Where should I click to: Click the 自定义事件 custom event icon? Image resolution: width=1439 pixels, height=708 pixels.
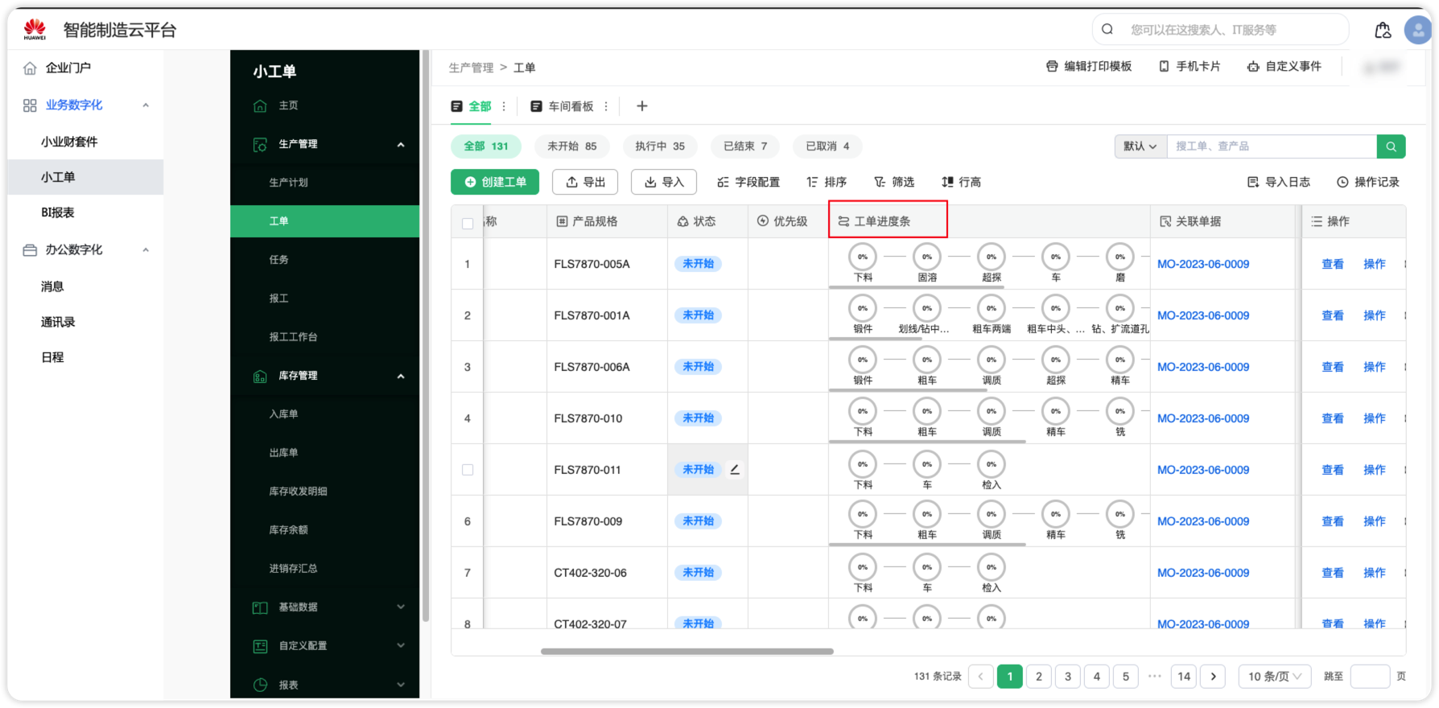point(1253,67)
